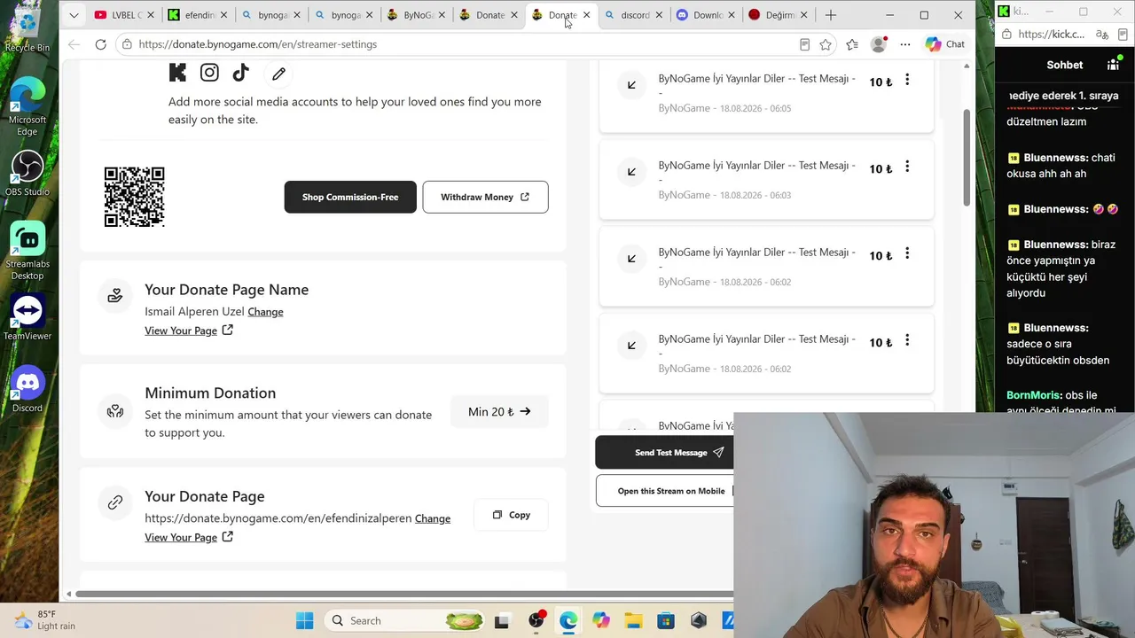Screen dimensions: 1135x638
Task: Switch to the efendin Kick tab
Action: pyautogui.click(x=198, y=15)
